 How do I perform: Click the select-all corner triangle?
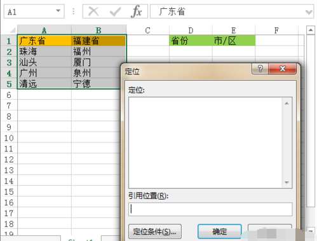click(13, 31)
